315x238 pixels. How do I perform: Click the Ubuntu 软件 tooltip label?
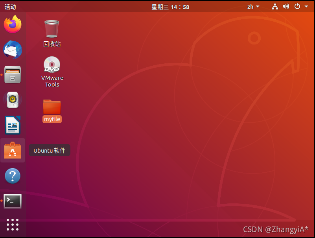pos(50,150)
